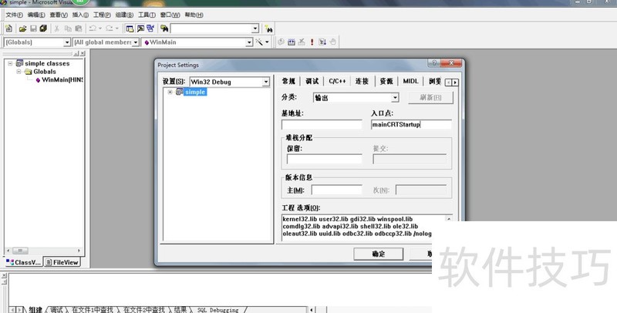This screenshot has height=313, width=617.
Task: Select the WinMain item in class tree
Action: coord(59,80)
